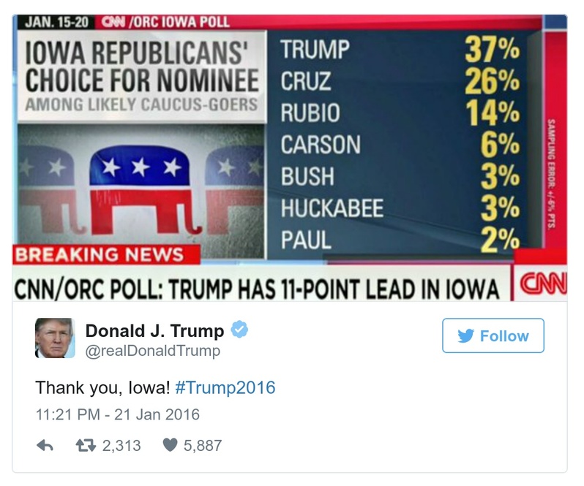584x486 pixels.
Task: Like the tweet with the heart icon
Action: click(170, 445)
